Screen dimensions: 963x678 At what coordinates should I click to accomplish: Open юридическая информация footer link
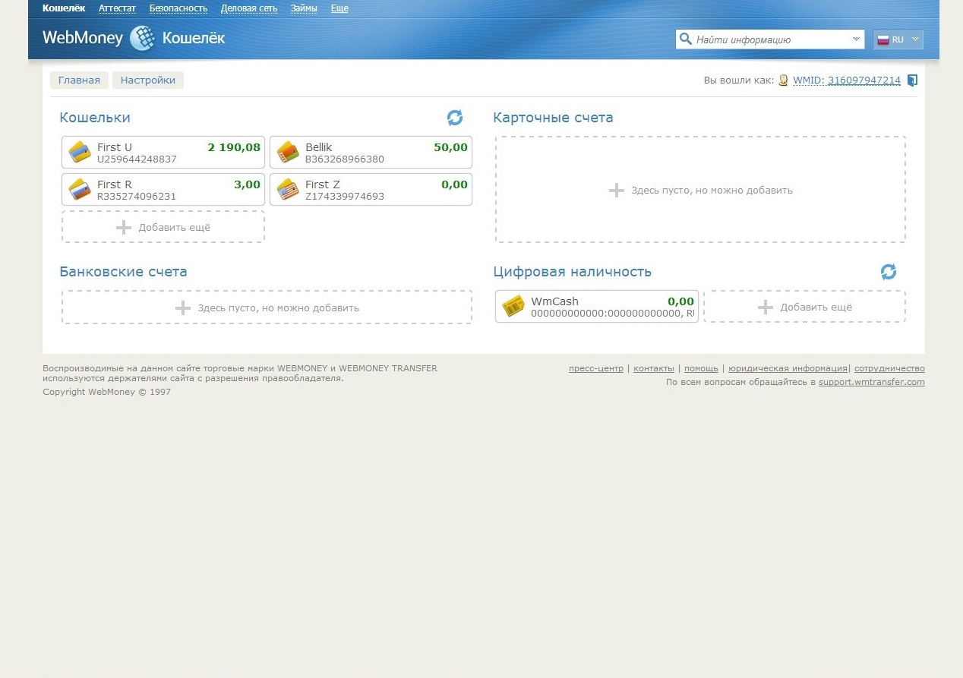click(x=788, y=368)
